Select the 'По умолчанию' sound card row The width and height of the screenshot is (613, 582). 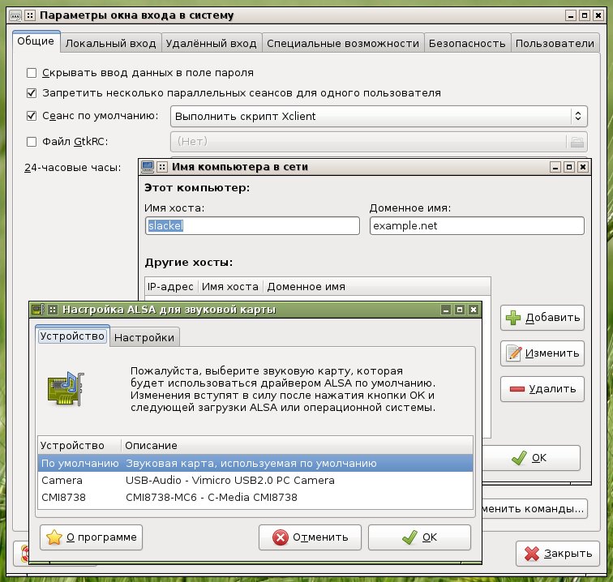[255, 463]
